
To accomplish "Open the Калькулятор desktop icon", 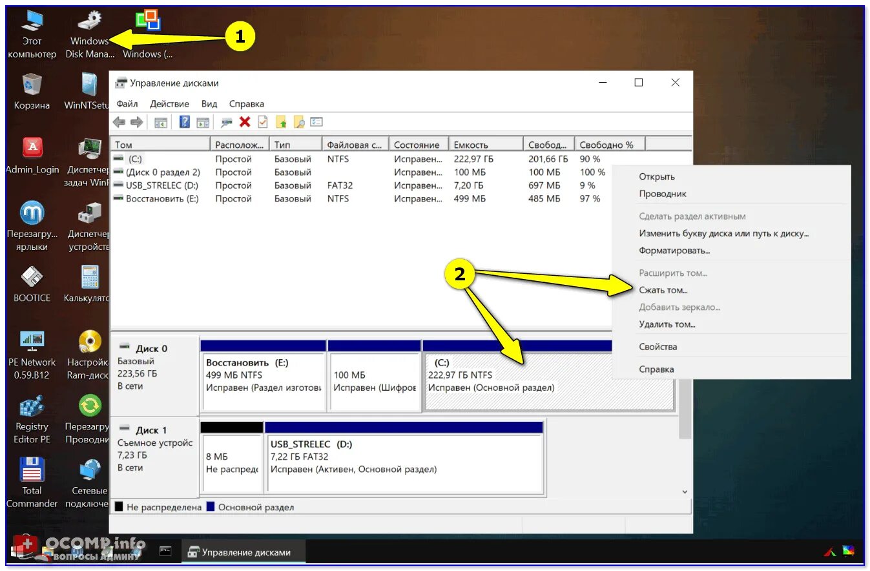I will (87, 284).
